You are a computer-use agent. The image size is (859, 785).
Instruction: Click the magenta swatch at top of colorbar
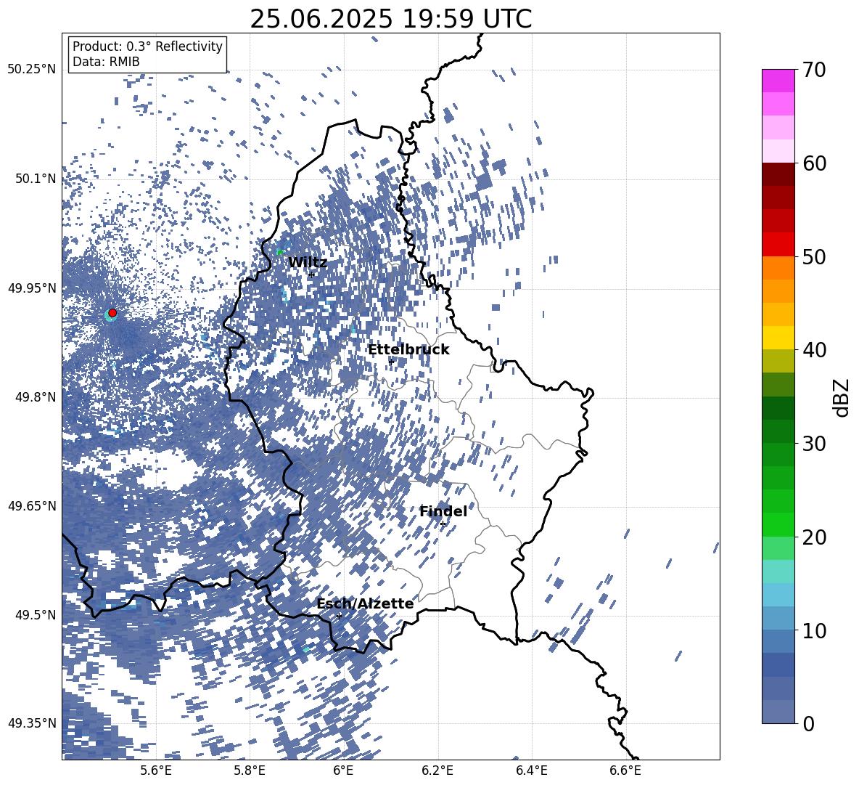778,81
